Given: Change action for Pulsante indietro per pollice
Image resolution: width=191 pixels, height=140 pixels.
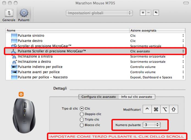Looking at the screenshot, I should click(x=183, y=67).
